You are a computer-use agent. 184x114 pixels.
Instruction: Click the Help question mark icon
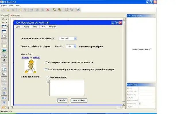[x=78, y=10]
